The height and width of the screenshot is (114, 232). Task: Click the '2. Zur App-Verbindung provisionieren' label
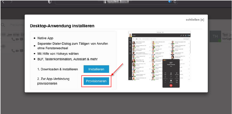click(x=53, y=81)
